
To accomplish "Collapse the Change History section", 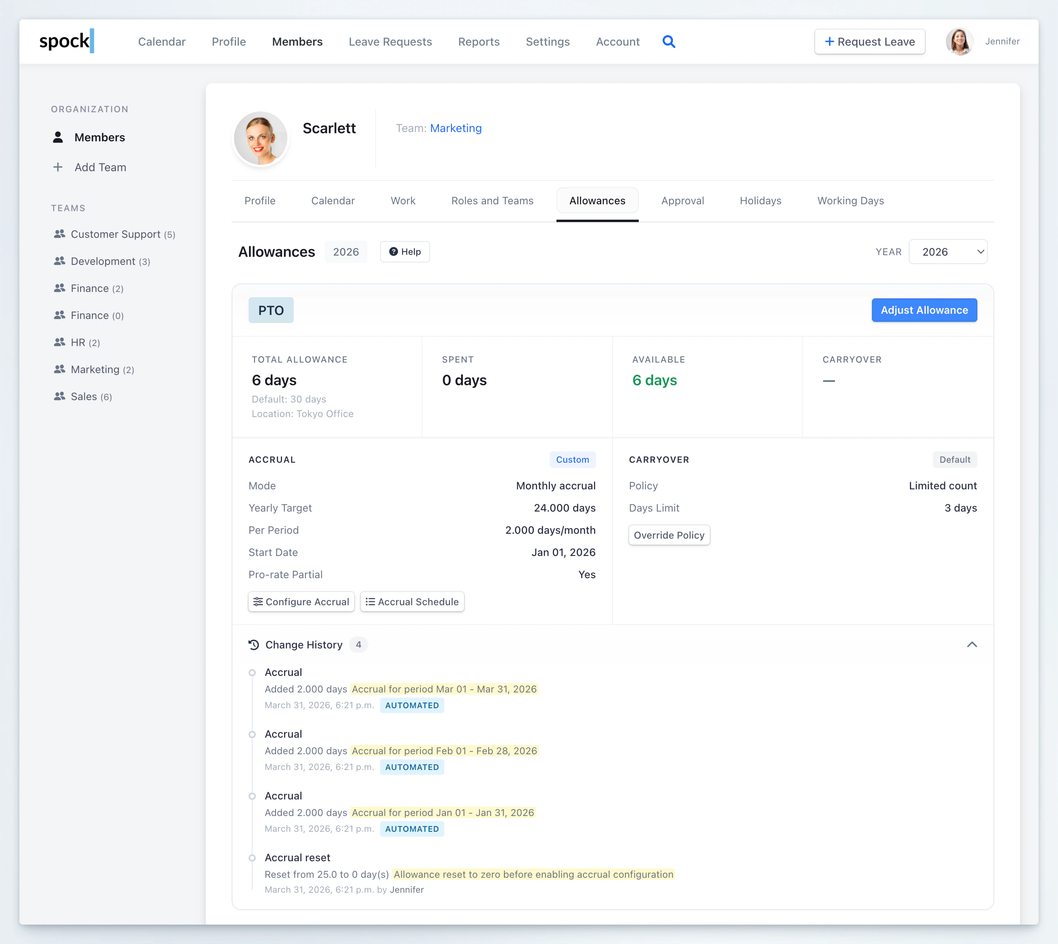I will pyautogui.click(x=972, y=644).
